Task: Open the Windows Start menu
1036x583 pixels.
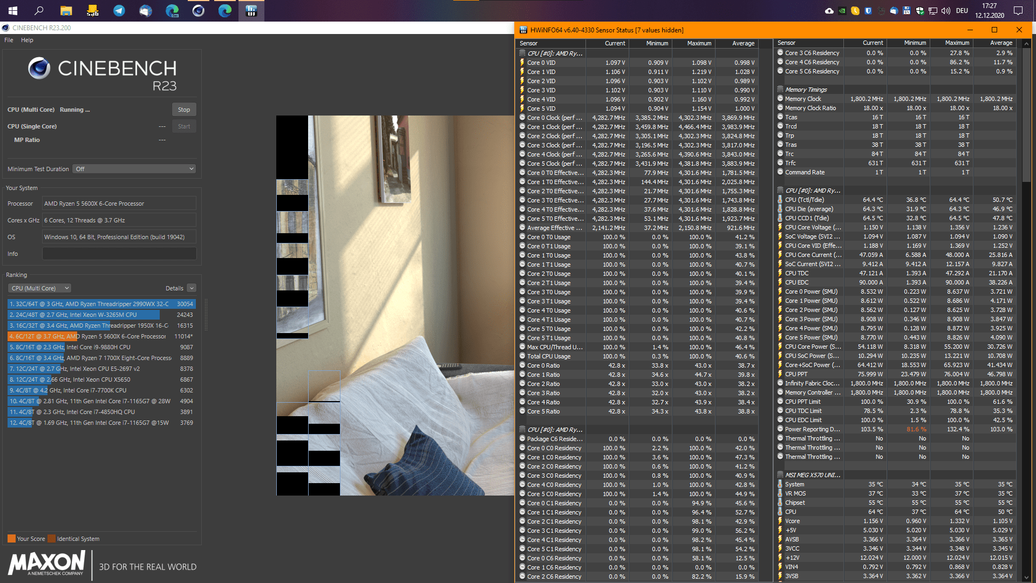Action: [x=13, y=10]
